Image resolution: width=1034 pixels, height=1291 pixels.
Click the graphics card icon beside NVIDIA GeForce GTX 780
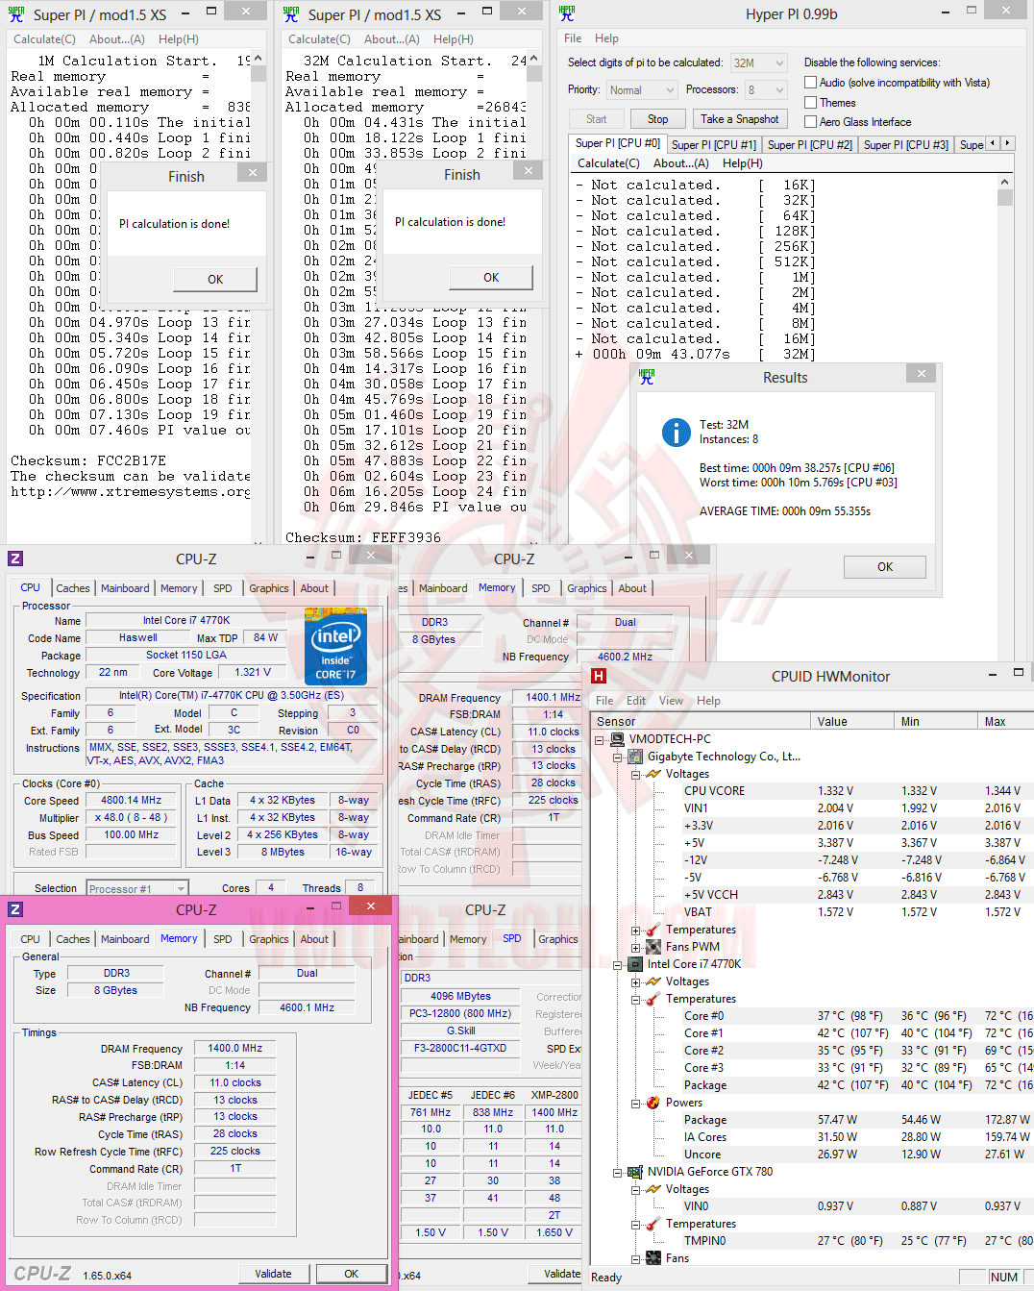[635, 1172]
